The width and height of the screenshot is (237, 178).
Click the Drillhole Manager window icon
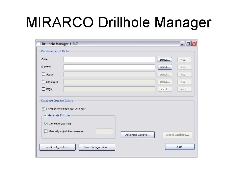tap(39, 44)
